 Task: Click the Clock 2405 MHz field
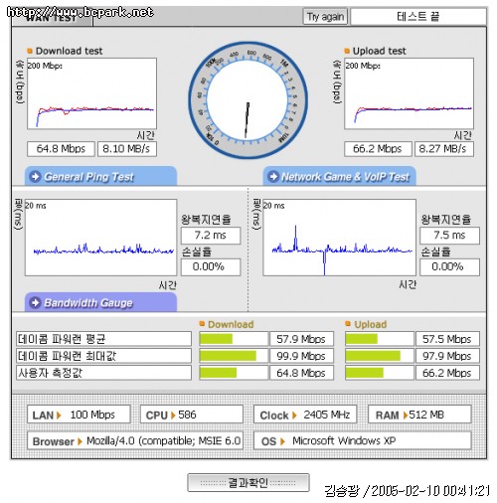coord(305,415)
